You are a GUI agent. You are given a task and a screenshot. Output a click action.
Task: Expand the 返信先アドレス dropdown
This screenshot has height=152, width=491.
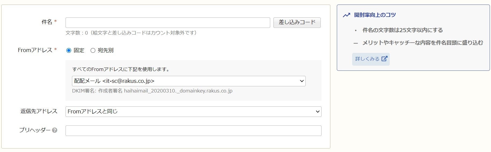(193, 112)
